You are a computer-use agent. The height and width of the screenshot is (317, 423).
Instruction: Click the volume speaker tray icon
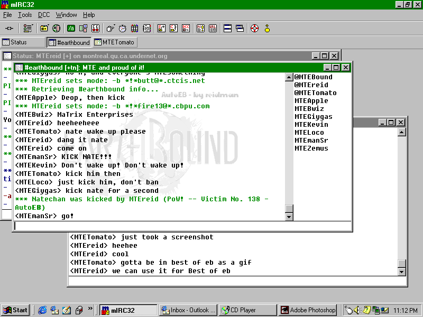tap(357, 310)
